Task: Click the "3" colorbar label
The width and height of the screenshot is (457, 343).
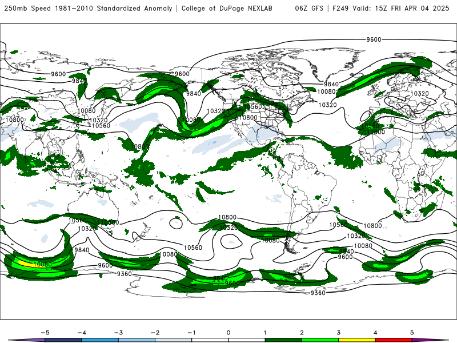Action: [x=339, y=333]
